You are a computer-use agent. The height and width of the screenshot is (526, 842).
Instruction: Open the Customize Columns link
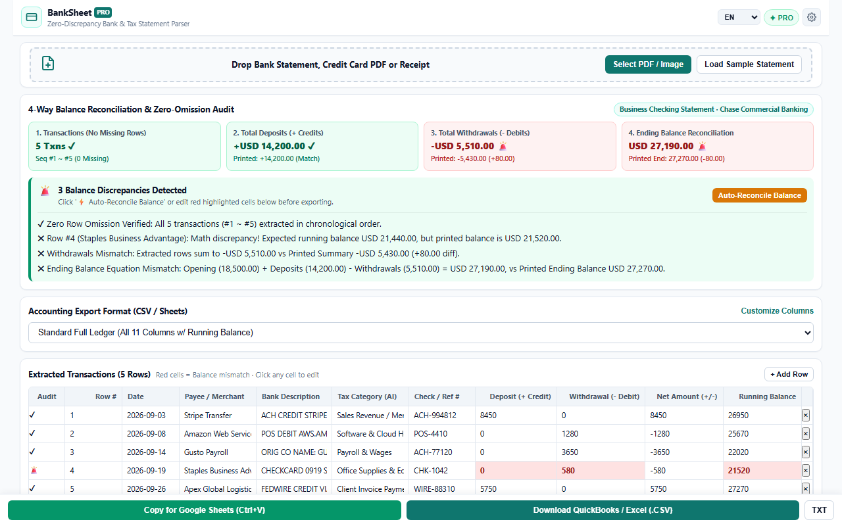pos(777,311)
